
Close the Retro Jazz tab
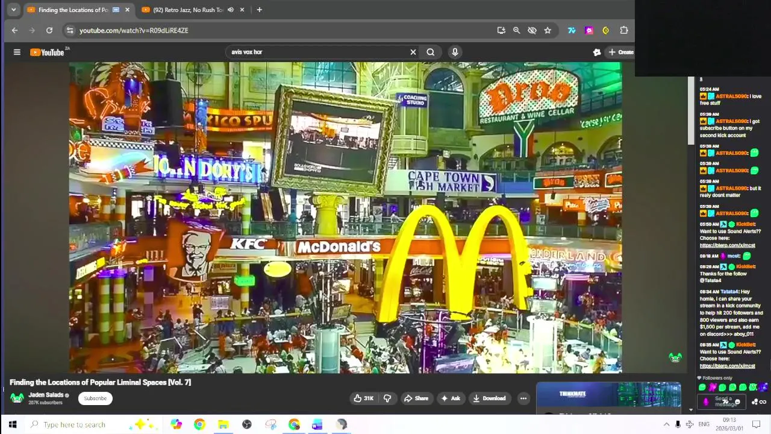[x=242, y=10]
